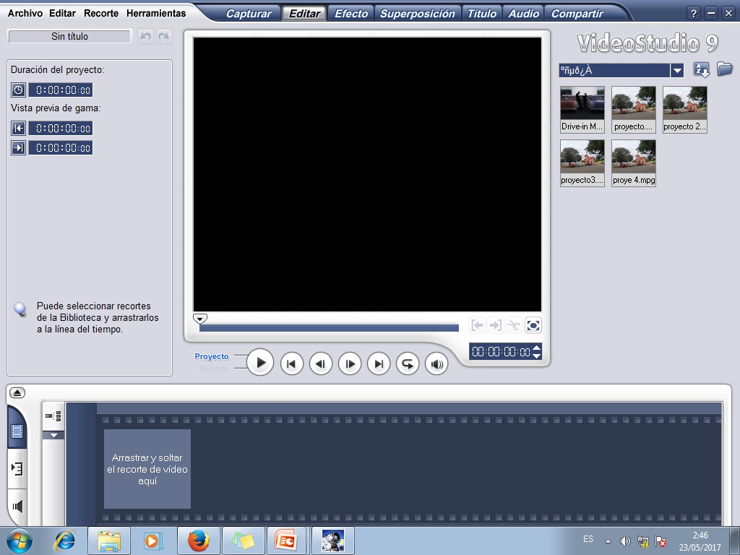Viewport: 740px width, 555px height.
Task: Open the Herramientas menu
Action: [x=155, y=13]
